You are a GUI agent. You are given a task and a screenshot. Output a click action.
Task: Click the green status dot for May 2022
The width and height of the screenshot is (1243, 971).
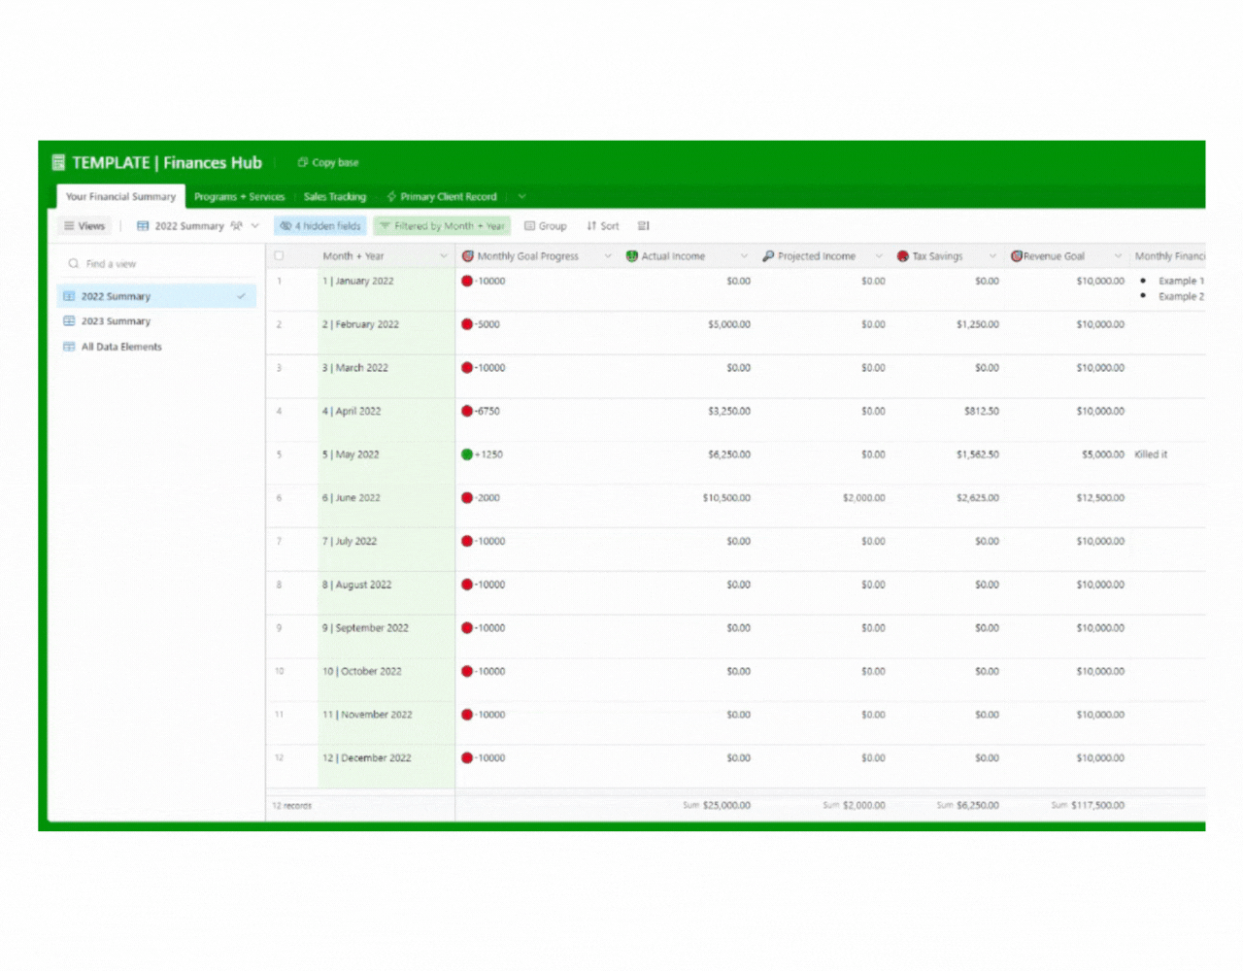click(467, 454)
